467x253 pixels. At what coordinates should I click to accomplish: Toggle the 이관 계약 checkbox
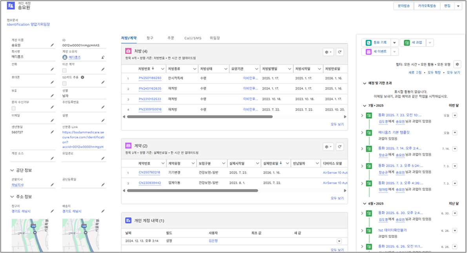[65, 70]
